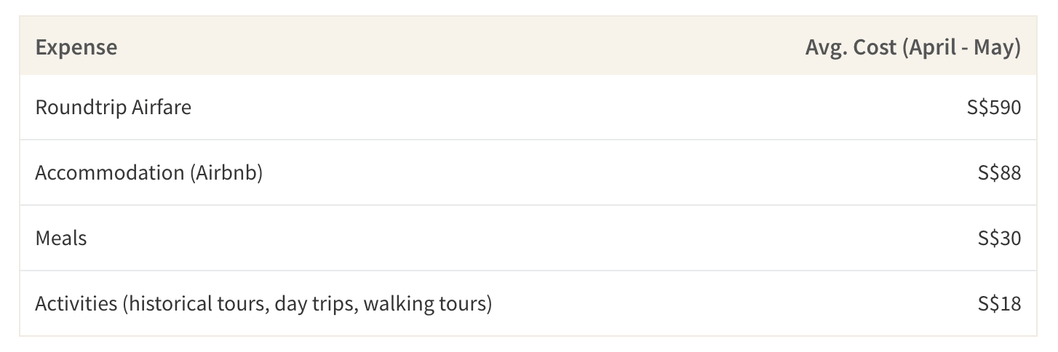Click the word Airfare in first row

tap(162, 108)
